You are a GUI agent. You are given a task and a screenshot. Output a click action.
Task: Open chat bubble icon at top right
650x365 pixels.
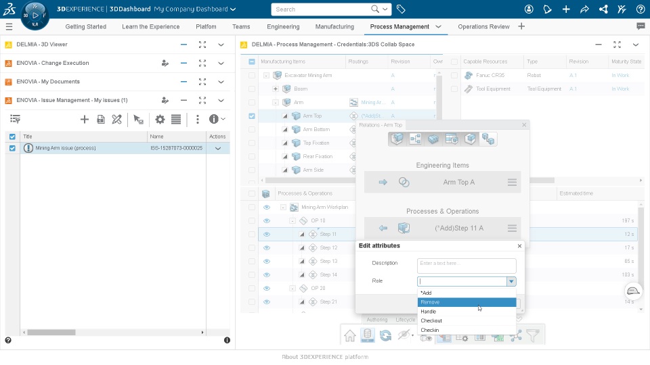pos(641,26)
